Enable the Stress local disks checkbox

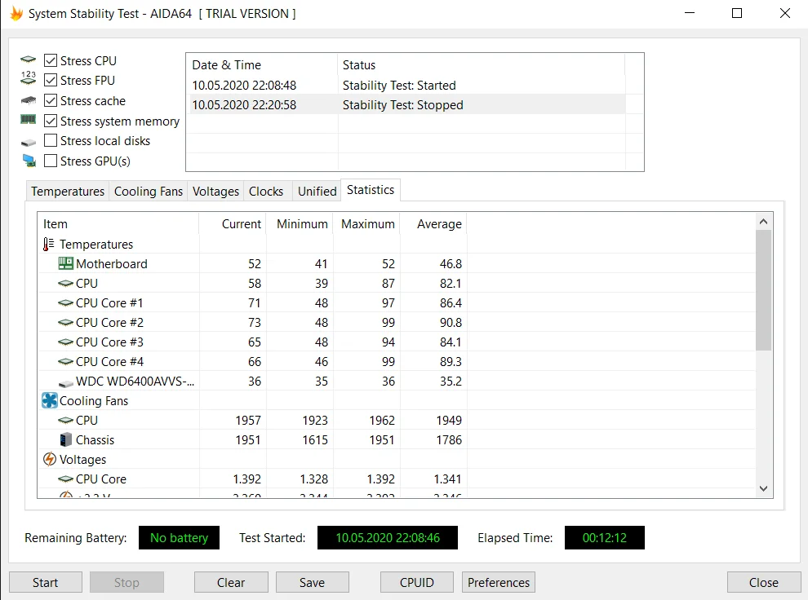pos(51,140)
